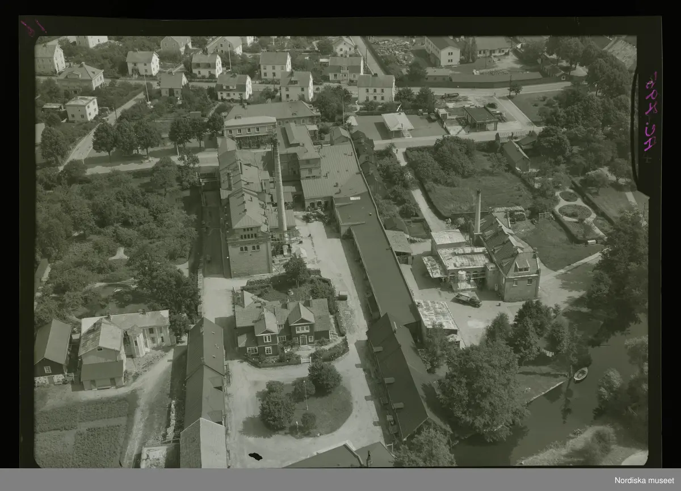
Task: Click the black ink spot near bottom edge
Action: point(255,456)
